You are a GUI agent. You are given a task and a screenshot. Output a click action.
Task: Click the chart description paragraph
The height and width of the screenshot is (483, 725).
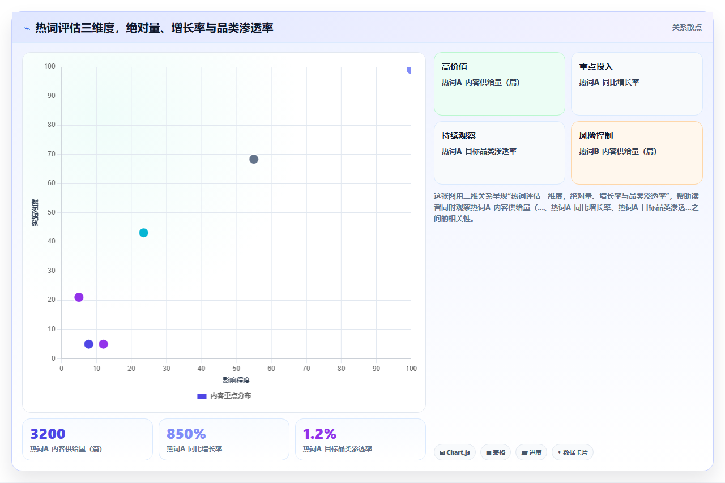click(566, 207)
